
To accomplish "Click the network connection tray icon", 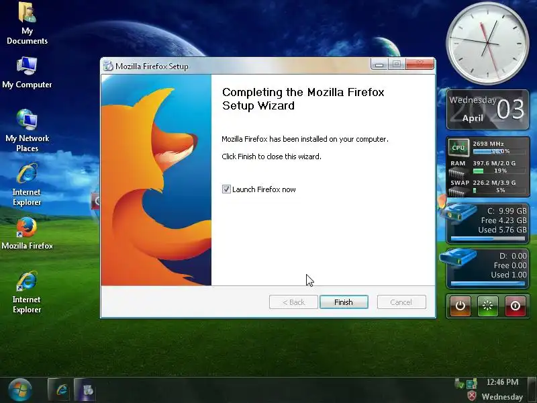I will point(472,383).
